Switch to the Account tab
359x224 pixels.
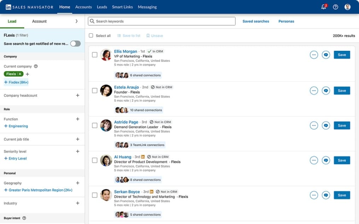point(39,21)
